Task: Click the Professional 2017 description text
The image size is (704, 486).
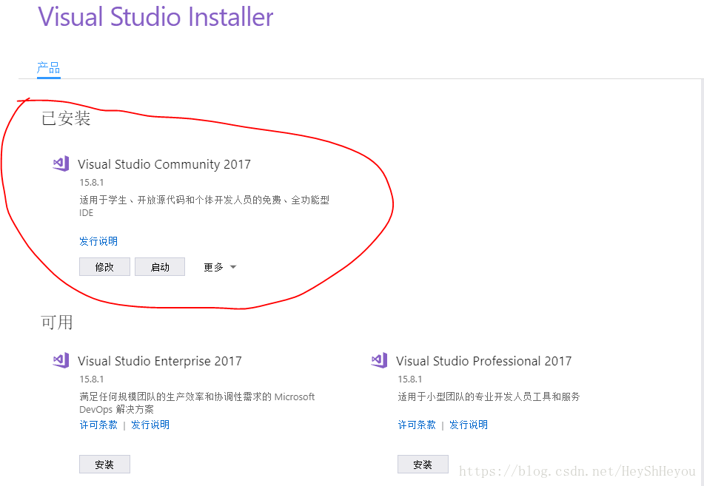Action: [489, 396]
